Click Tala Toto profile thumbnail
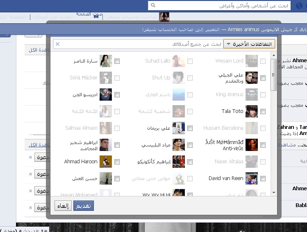 coord(252,111)
